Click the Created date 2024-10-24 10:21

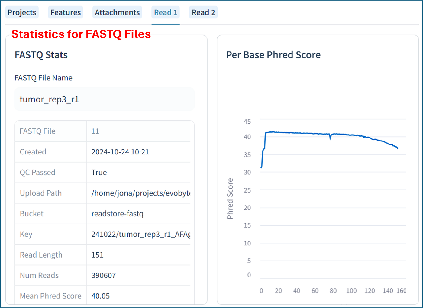click(120, 152)
